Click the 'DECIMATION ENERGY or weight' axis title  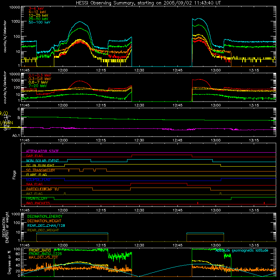5,227
